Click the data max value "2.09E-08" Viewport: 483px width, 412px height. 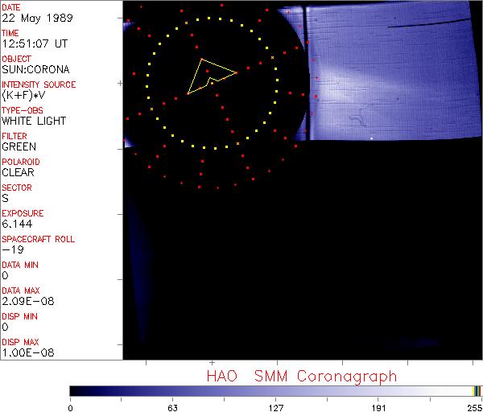click(x=23, y=301)
